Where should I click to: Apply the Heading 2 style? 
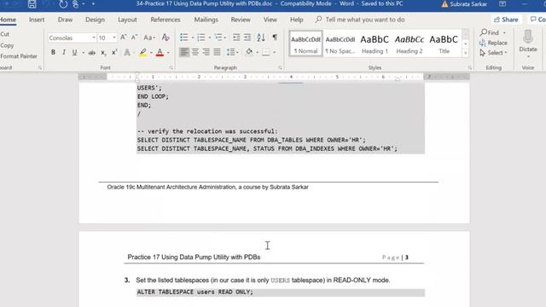pos(409,43)
